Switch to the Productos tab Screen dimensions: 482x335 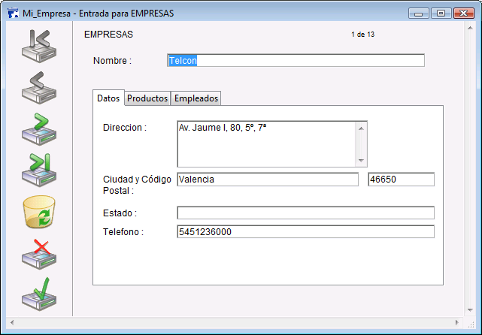click(x=147, y=98)
